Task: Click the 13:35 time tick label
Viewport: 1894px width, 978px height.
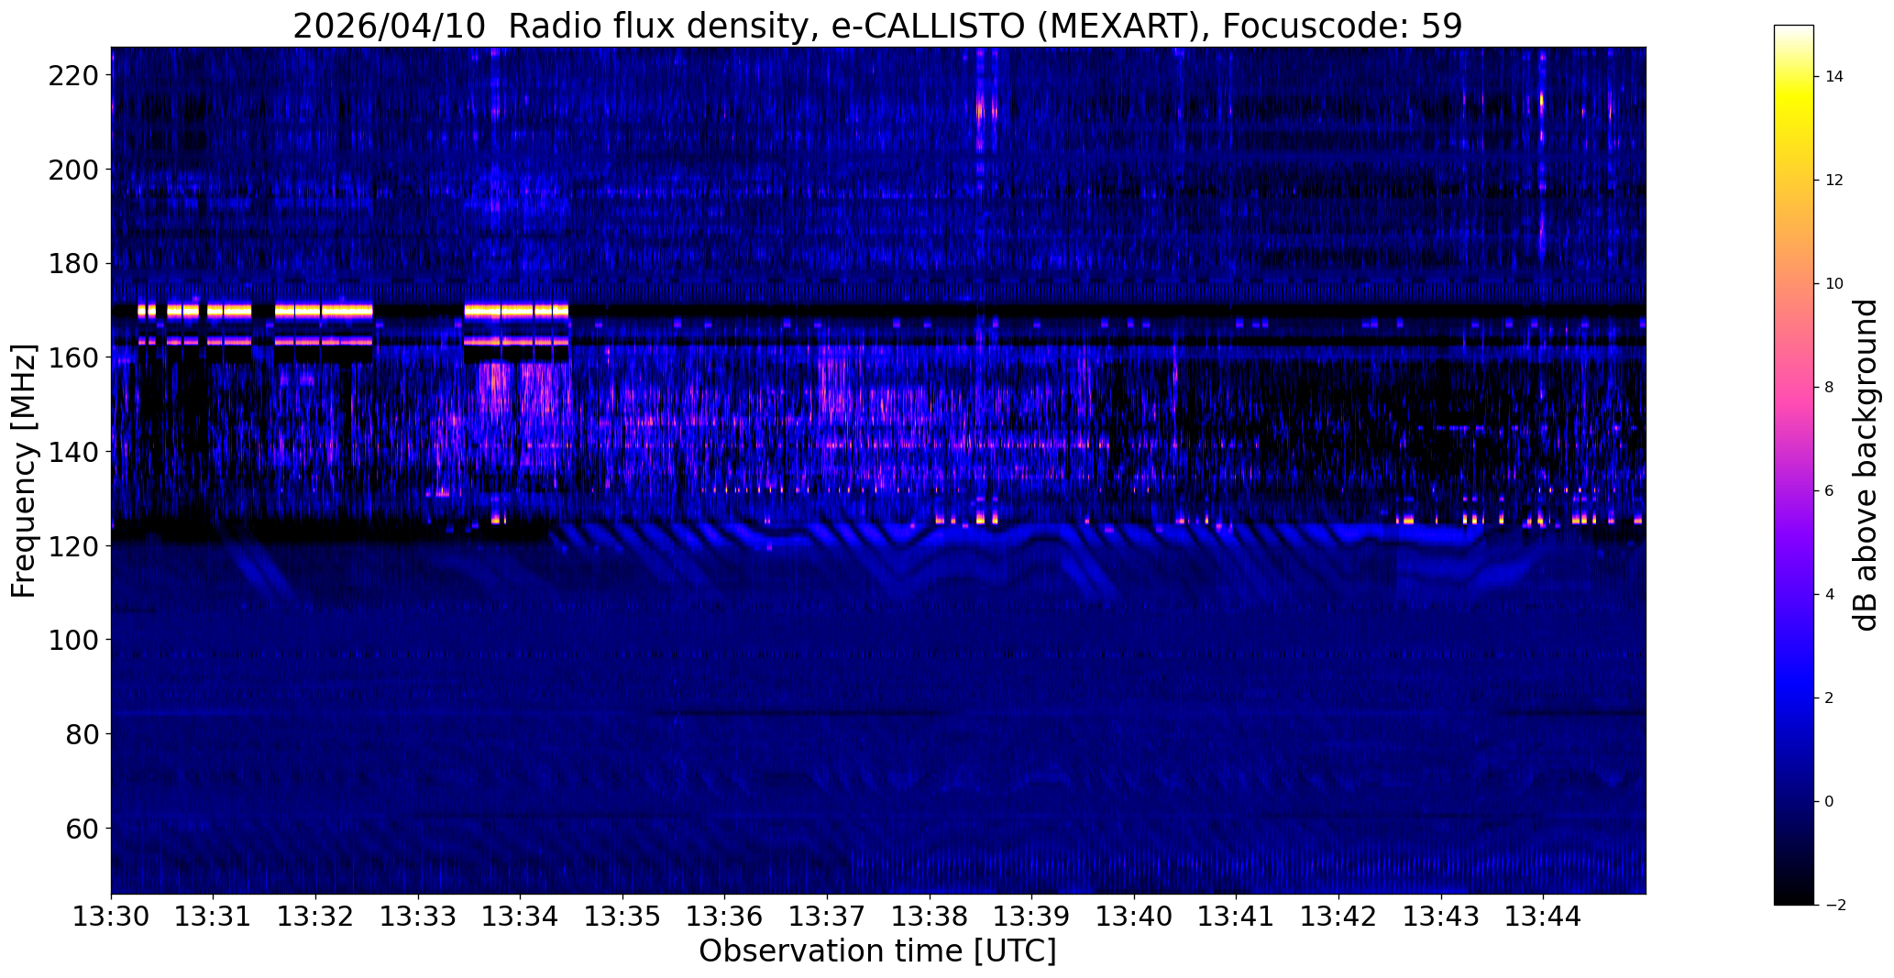Action: tap(622, 916)
